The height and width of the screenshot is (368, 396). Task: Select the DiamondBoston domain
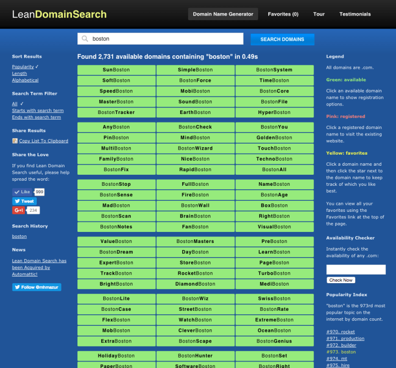coord(195,284)
